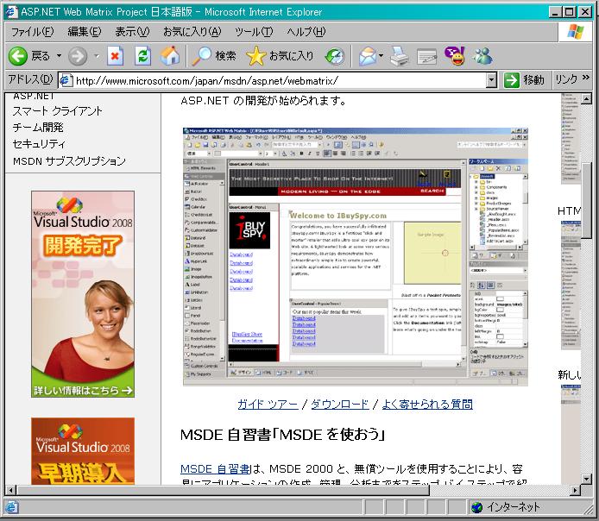Click the horizontal scrollbar thumb
This screenshot has width=599, height=521.
(223, 490)
